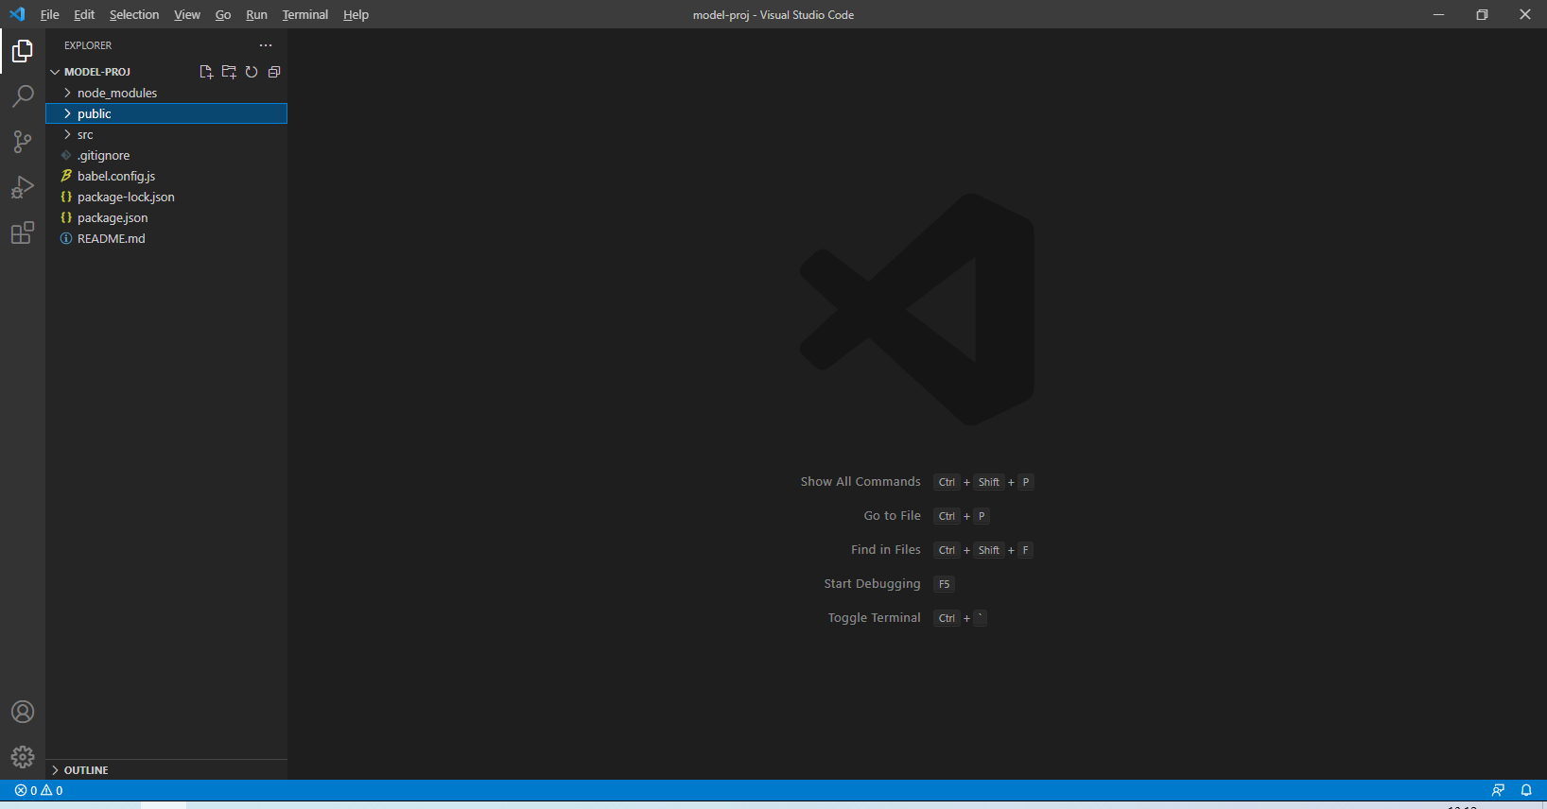Open the Go menu
1547x809 pixels.
[223, 14]
